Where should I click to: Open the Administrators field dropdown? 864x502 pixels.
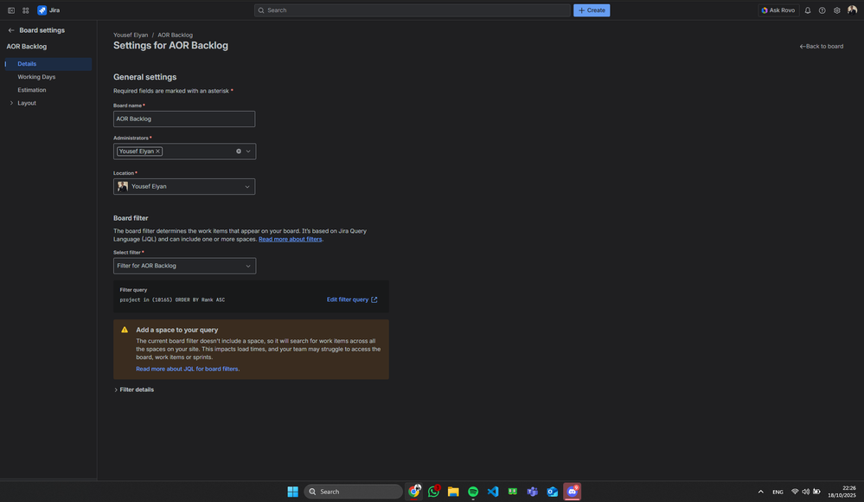(x=247, y=150)
